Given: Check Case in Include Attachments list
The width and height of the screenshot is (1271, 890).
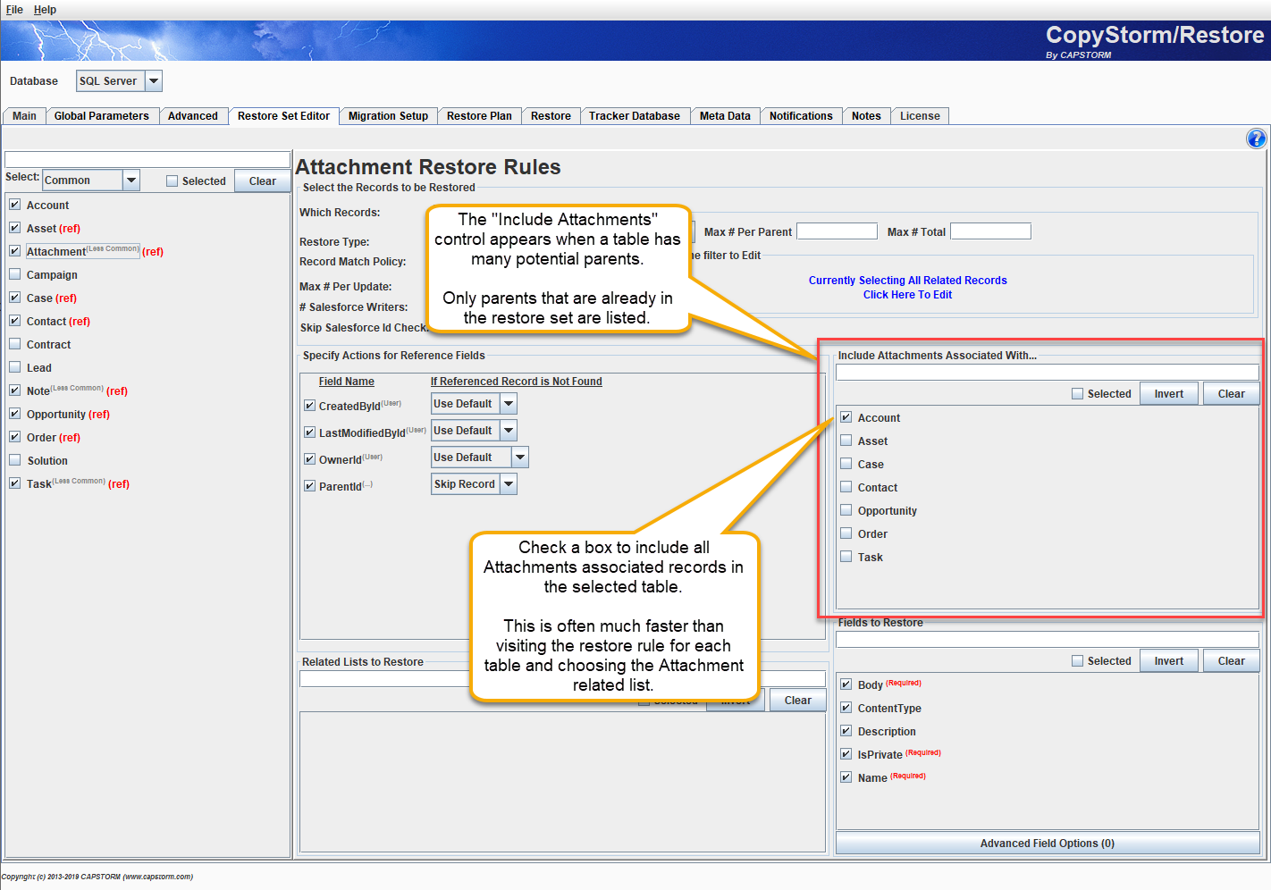Looking at the screenshot, I should [x=846, y=464].
